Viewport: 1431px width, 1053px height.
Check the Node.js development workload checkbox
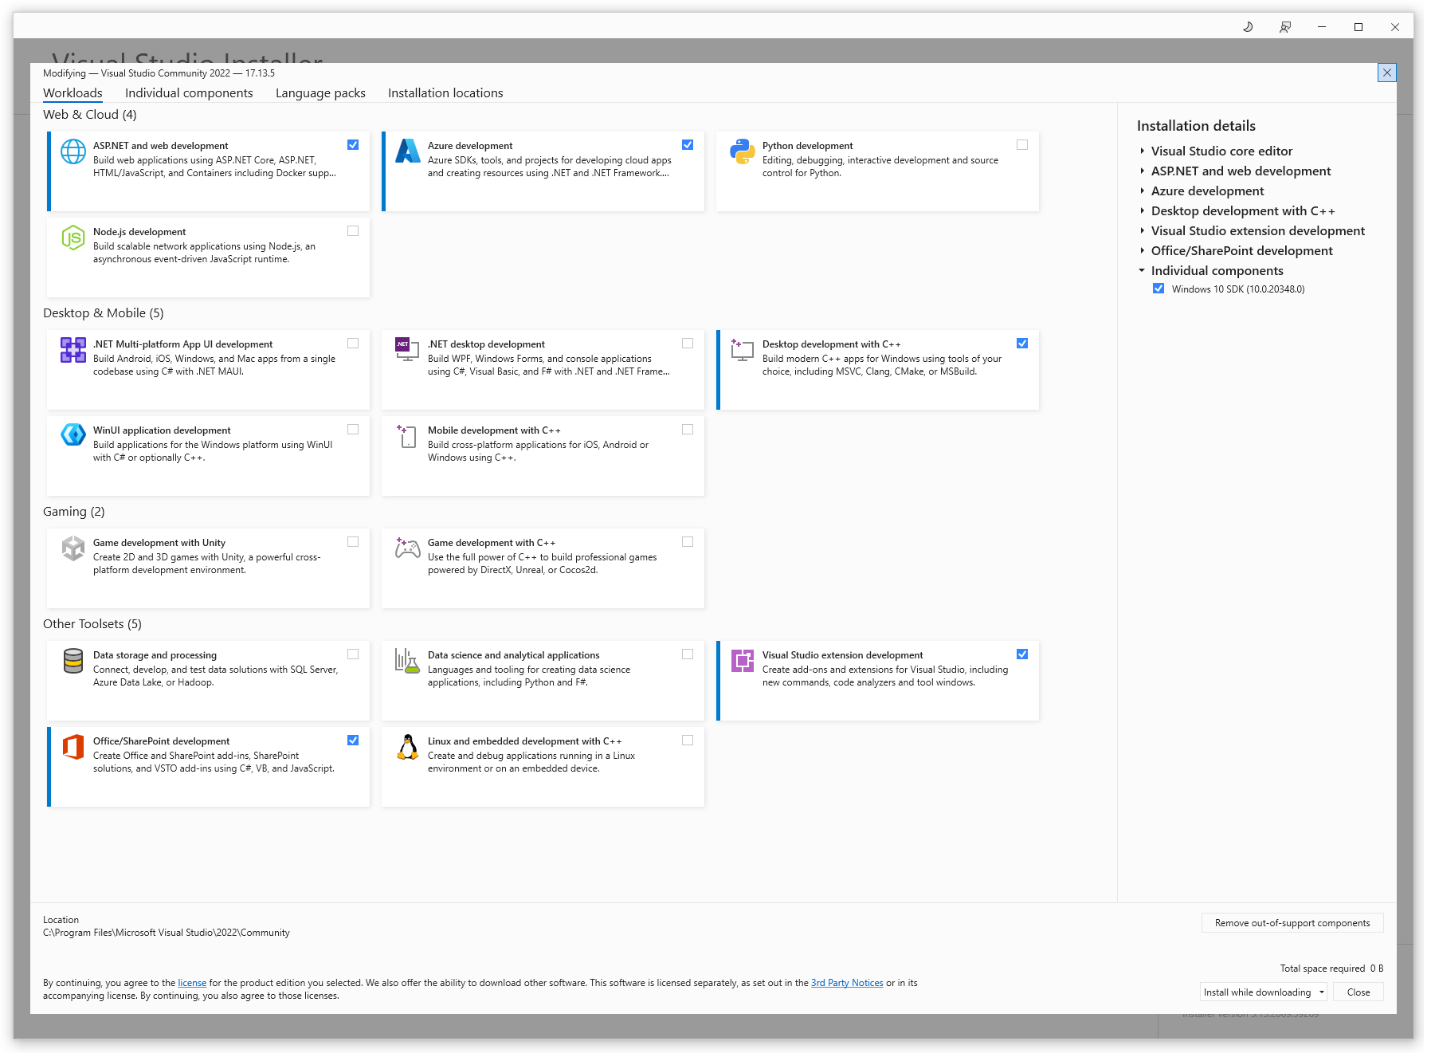pos(353,231)
